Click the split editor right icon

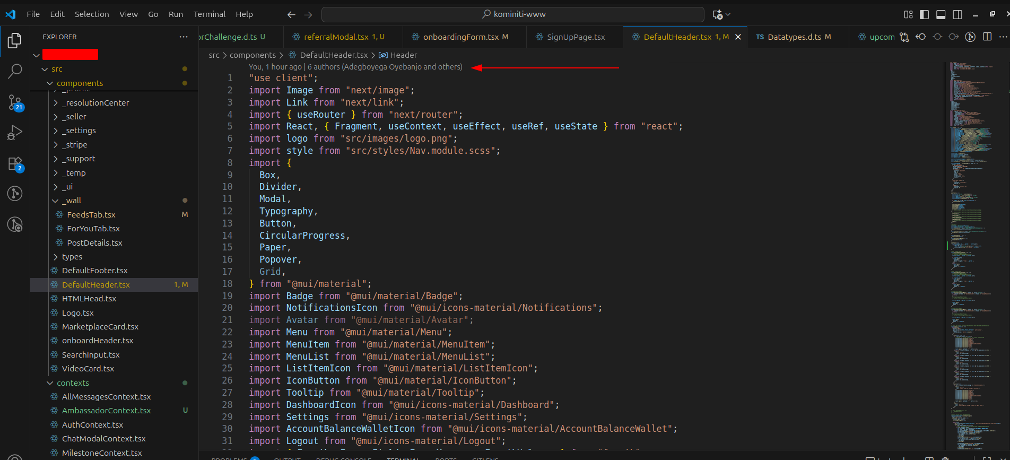987,37
